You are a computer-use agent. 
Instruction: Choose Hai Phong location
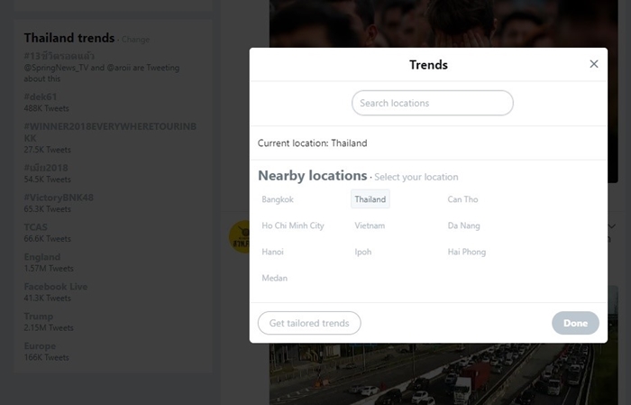point(466,252)
